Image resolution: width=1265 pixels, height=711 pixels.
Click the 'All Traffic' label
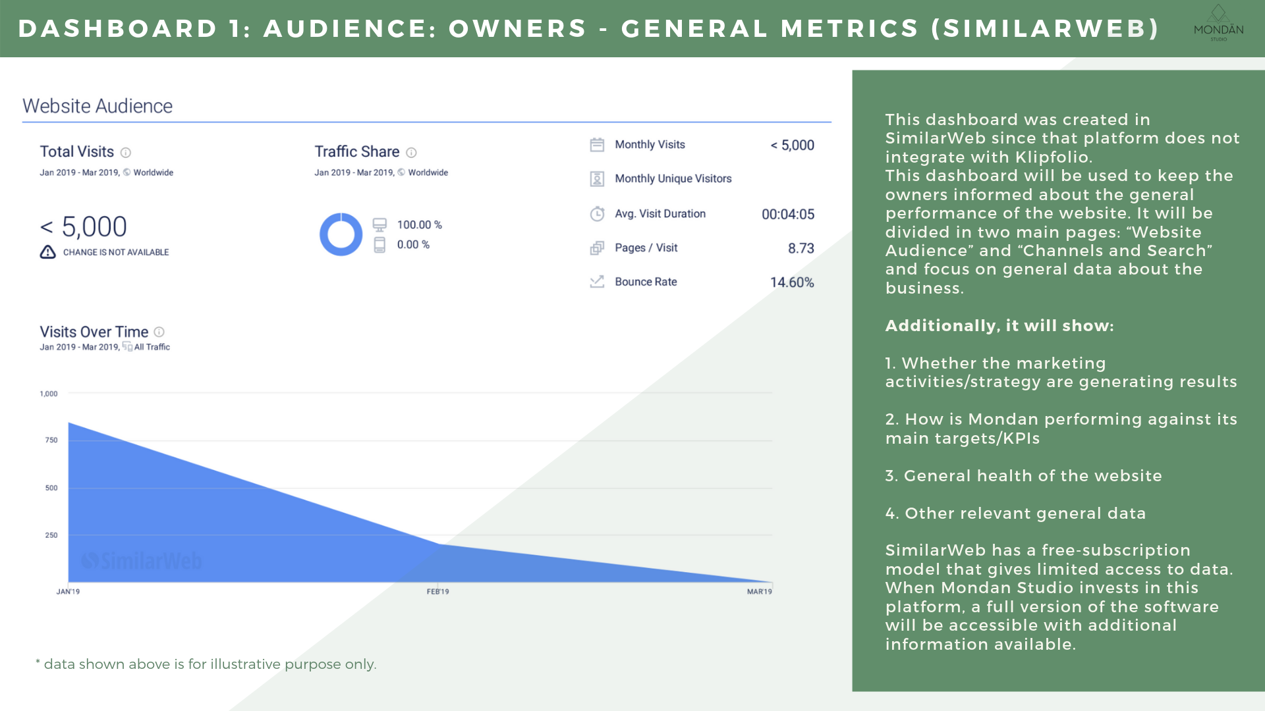point(152,347)
